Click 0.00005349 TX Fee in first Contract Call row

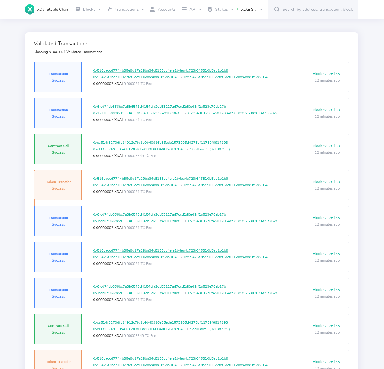[140, 156]
